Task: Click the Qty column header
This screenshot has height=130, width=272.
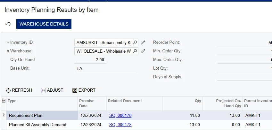Action: [x=198, y=101]
